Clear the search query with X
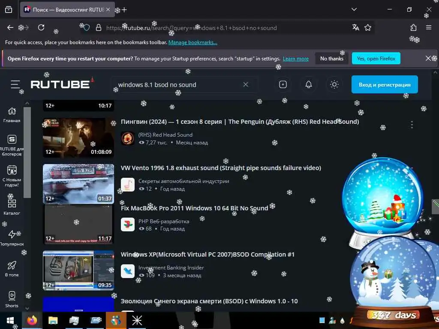Viewport: 439px width, 329px height. pyautogui.click(x=246, y=84)
